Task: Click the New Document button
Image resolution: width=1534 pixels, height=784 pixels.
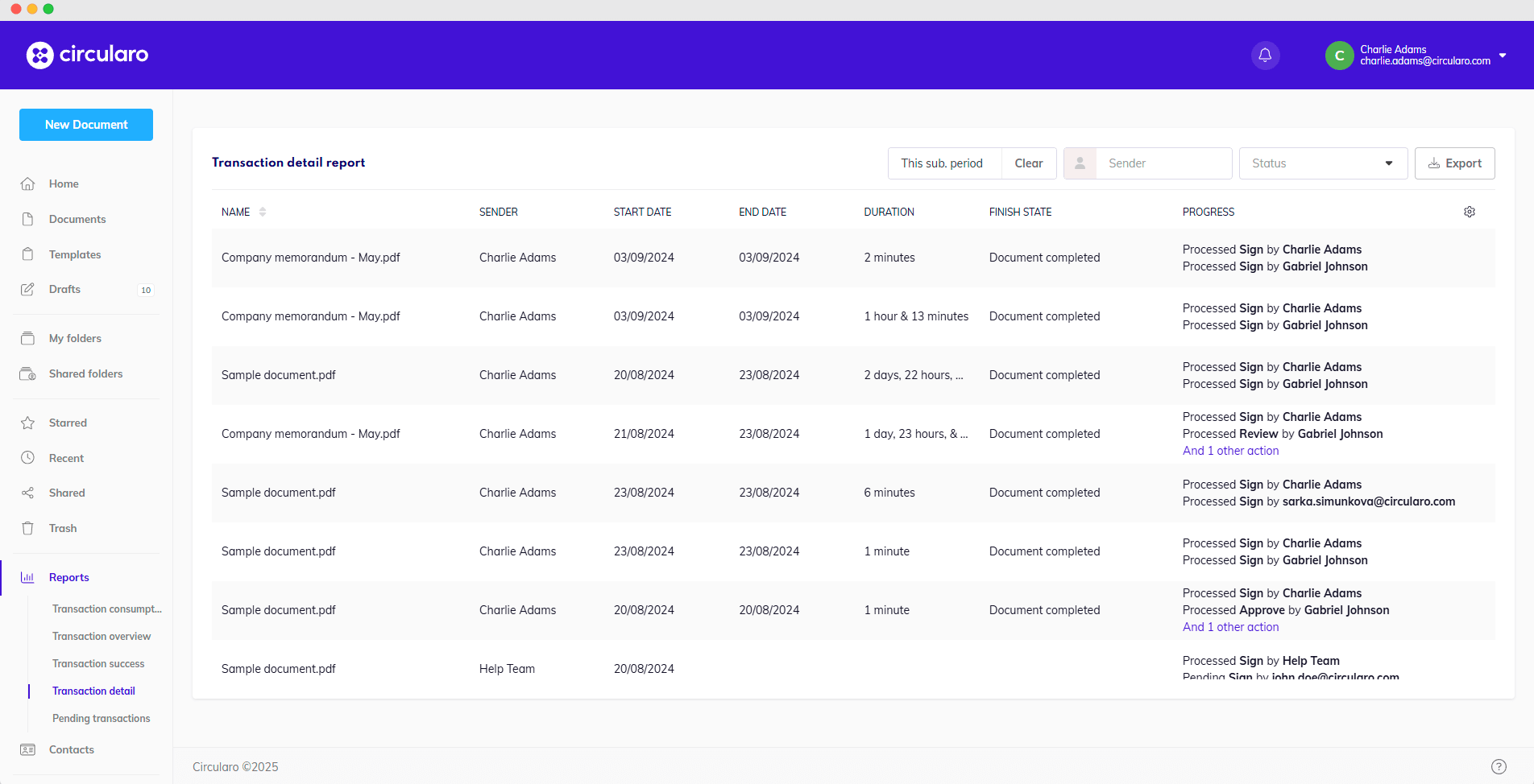Action: coord(86,125)
